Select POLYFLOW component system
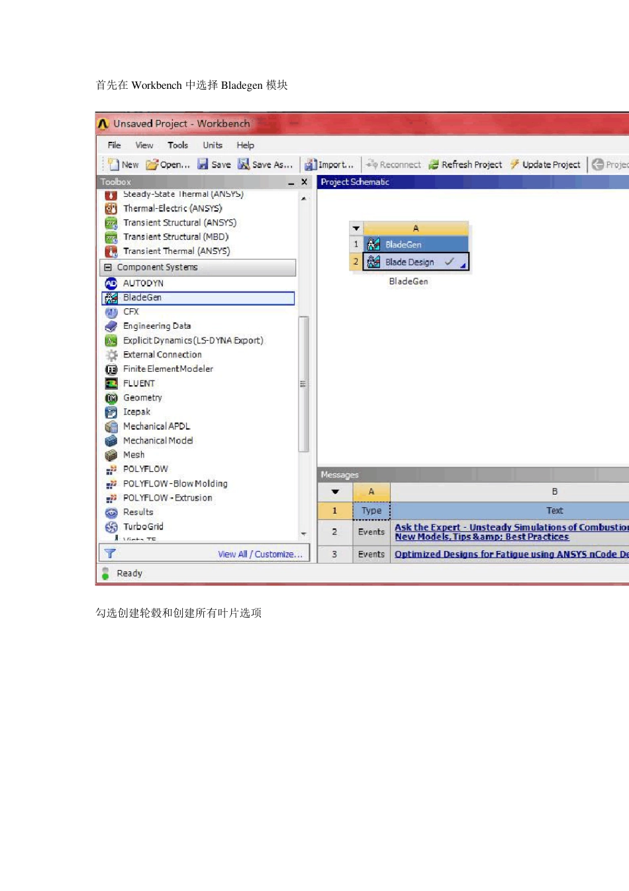This screenshot has height=891, width=629. (x=146, y=469)
